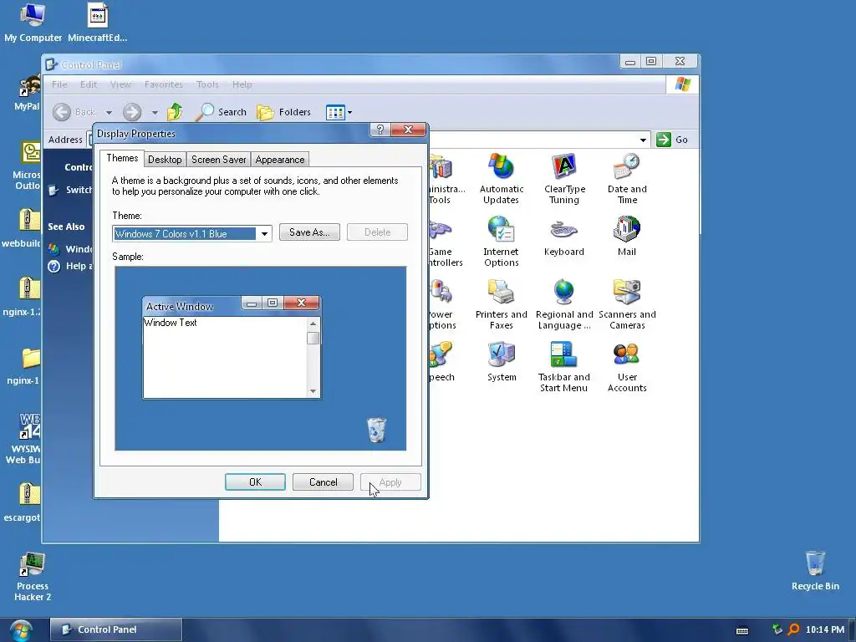Click the sample window scrollbar down arrow
Image resolution: width=856 pixels, height=642 pixels.
point(313,391)
